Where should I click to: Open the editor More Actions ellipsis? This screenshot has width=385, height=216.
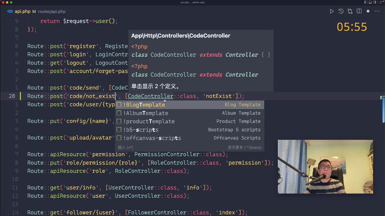click(x=377, y=11)
